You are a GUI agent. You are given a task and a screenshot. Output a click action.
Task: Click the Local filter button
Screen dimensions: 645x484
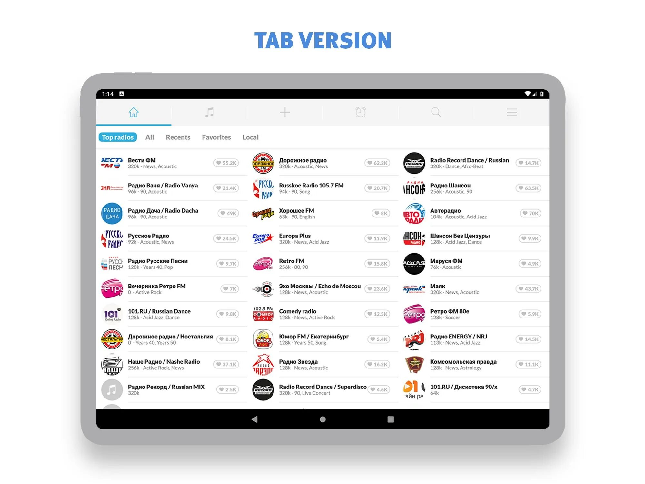(x=250, y=137)
